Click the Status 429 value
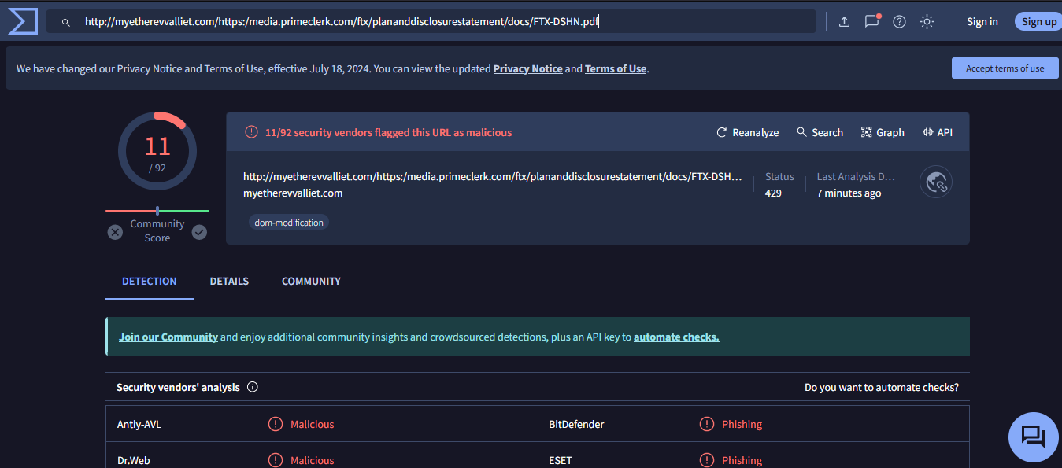Screen dimensions: 1062x468 coord(773,193)
